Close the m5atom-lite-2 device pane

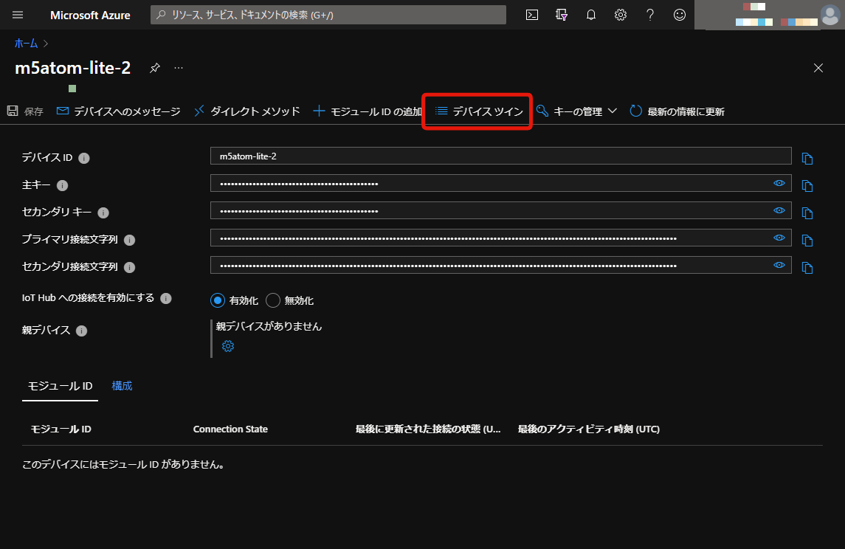[818, 68]
